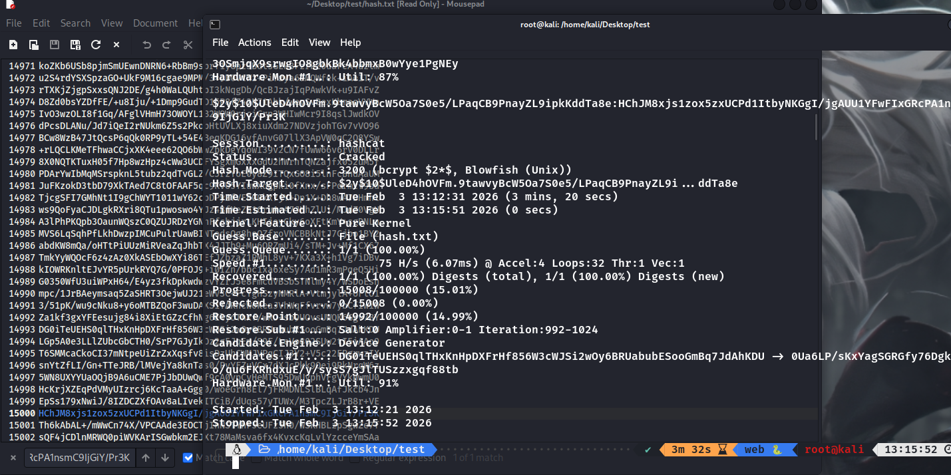Jump to next search match arrow

tap(166, 458)
